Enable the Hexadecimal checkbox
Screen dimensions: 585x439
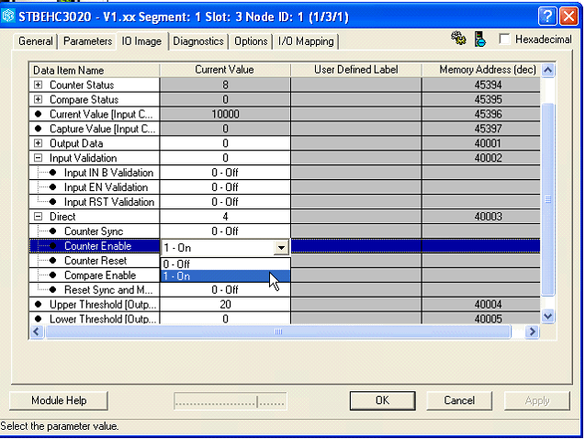[x=504, y=39]
